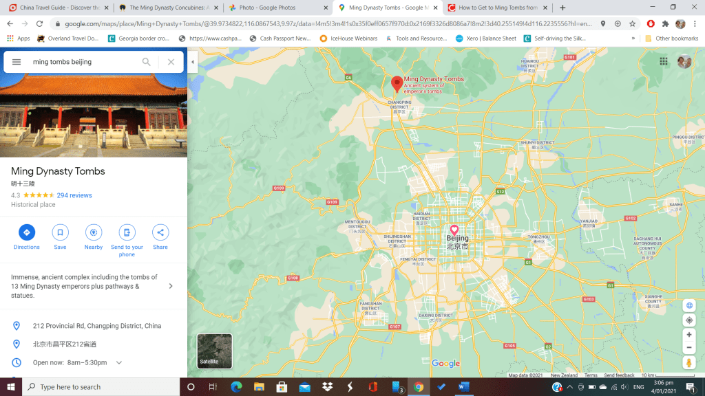Screen dimensions: 705x396
Task: Switch to the Photo - Google Photos tab
Action: pos(273,8)
